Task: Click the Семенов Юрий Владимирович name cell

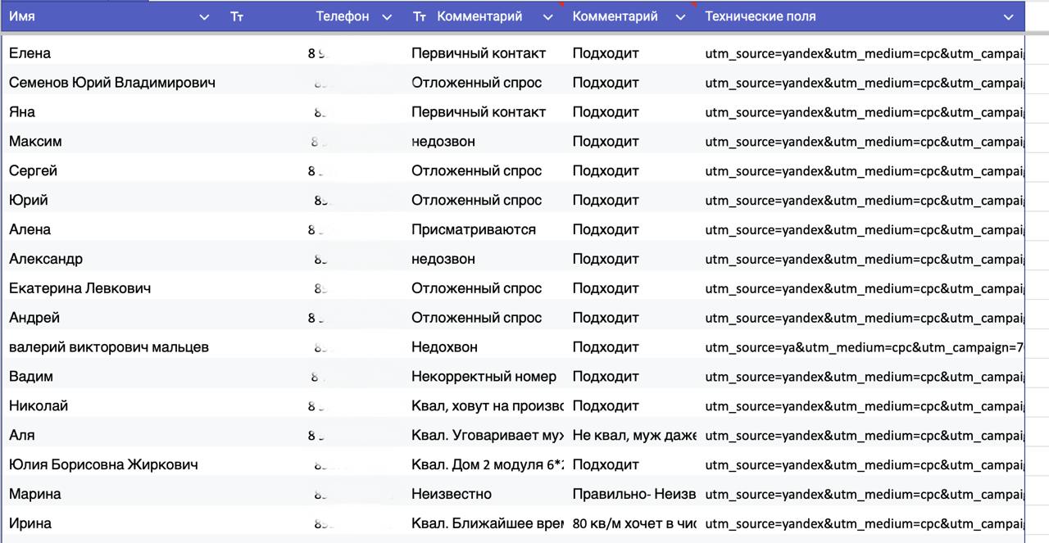Action: pyautogui.click(x=112, y=83)
